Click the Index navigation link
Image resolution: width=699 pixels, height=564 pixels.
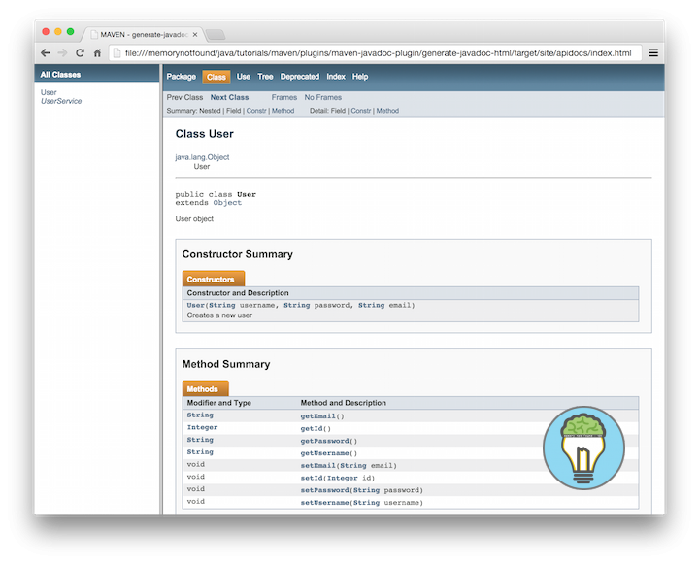(x=335, y=77)
